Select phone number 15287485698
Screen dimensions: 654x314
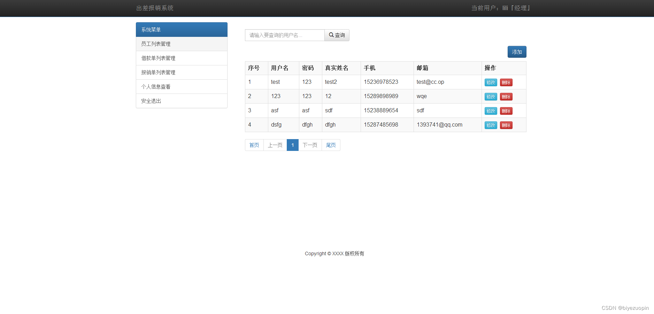point(381,125)
